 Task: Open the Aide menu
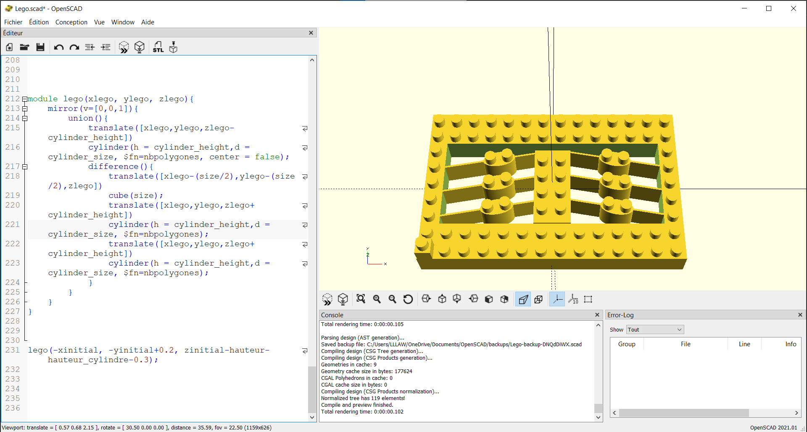148,22
